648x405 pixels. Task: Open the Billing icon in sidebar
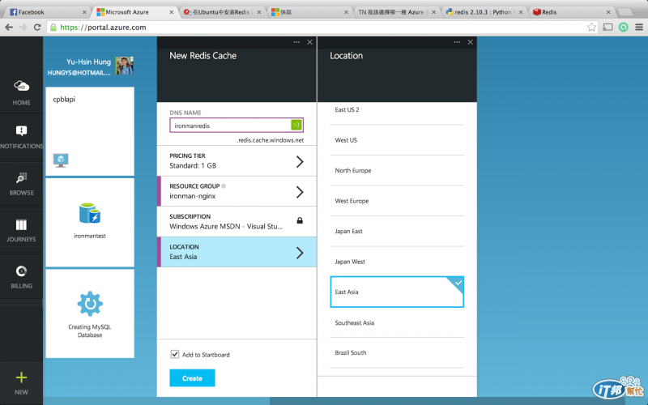pyautogui.click(x=22, y=271)
